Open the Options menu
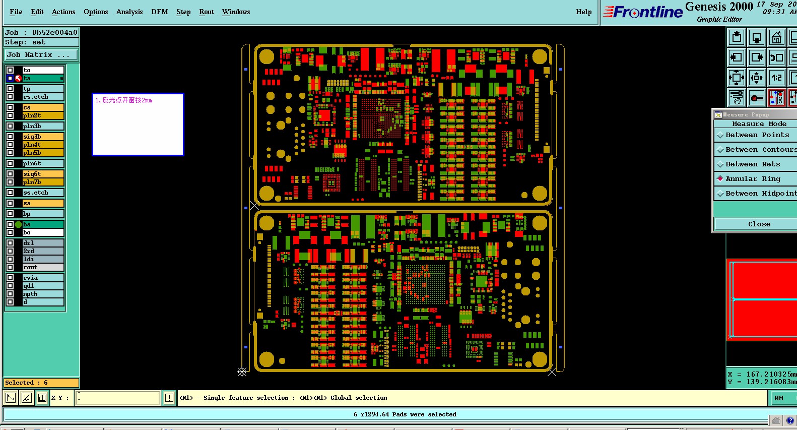Screen dimensions: 797x430 (96, 12)
